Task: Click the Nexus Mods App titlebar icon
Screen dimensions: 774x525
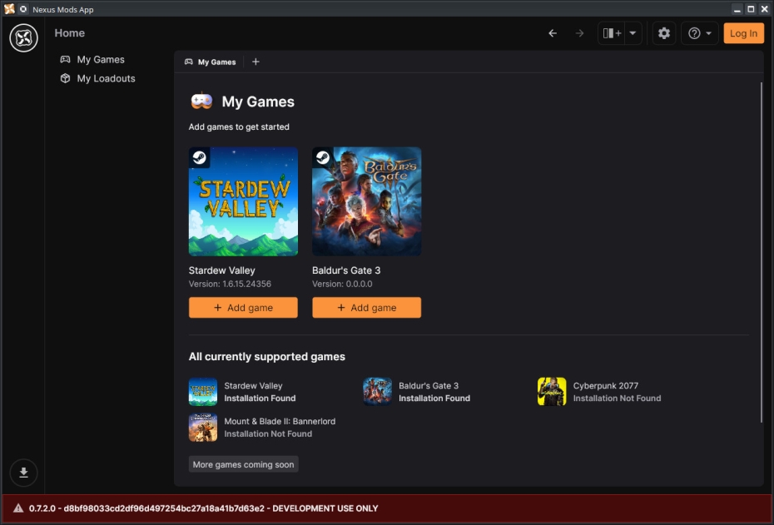Action: tap(9, 9)
